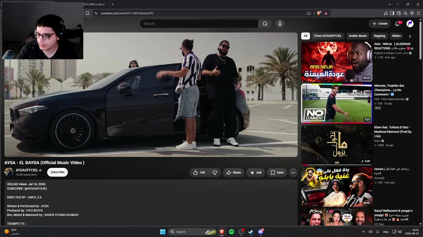
Task: Open YouTube notifications bell
Action: (x=398, y=24)
